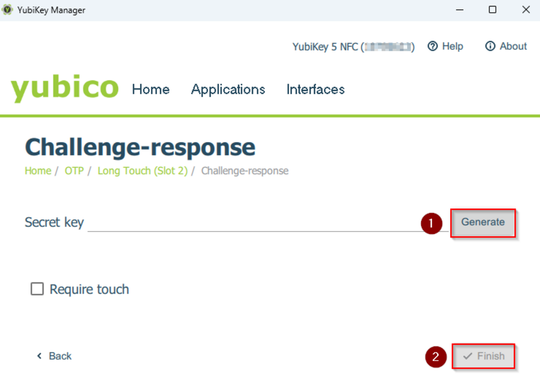Click the red step 1 marker
The image size is (540, 385).
click(x=431, y=223)
